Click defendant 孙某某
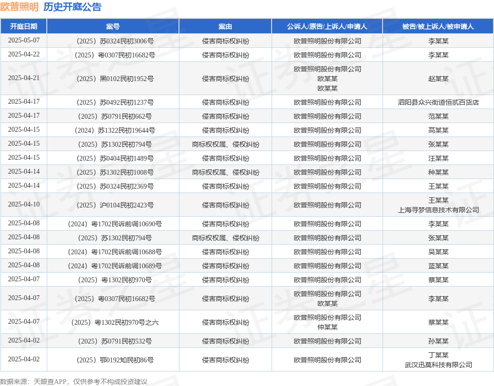The image size is (494, 386). pos(438,341)
